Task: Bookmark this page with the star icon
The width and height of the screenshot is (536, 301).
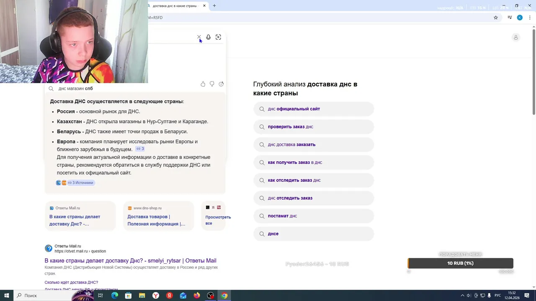Action: (x=496, y=18)
